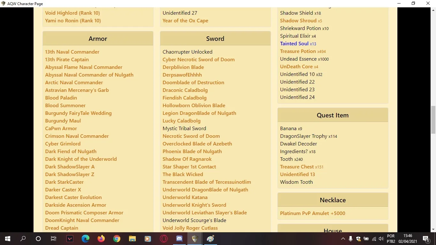The width and height of the screenshot is (436, 245).
Task: Open the volume tray icon
Action: (381, 239)
